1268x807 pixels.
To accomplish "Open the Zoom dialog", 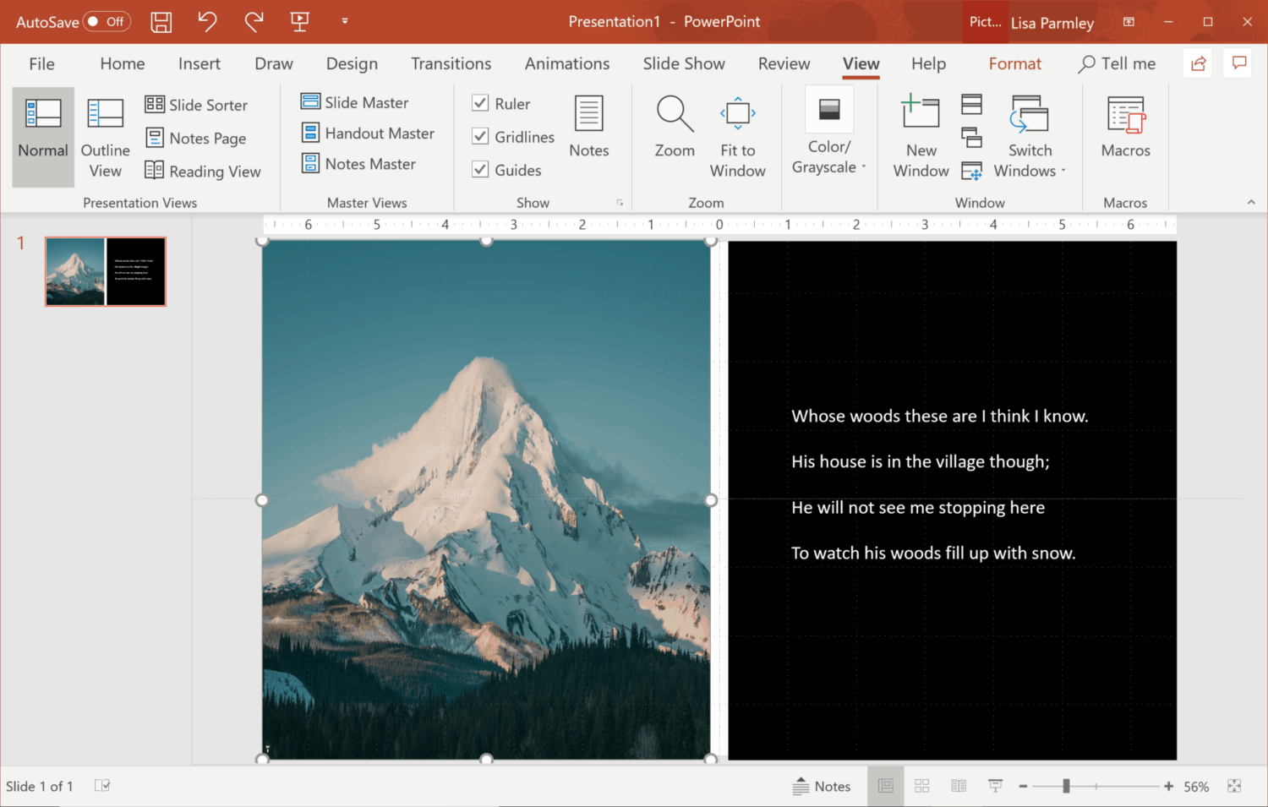I will tap(675, 127).
